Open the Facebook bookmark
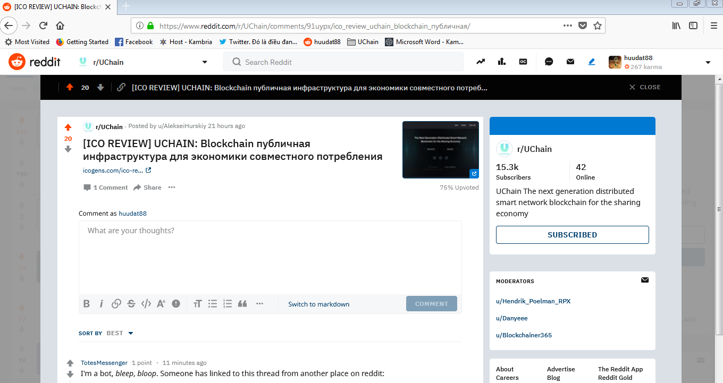 [134, 42]
